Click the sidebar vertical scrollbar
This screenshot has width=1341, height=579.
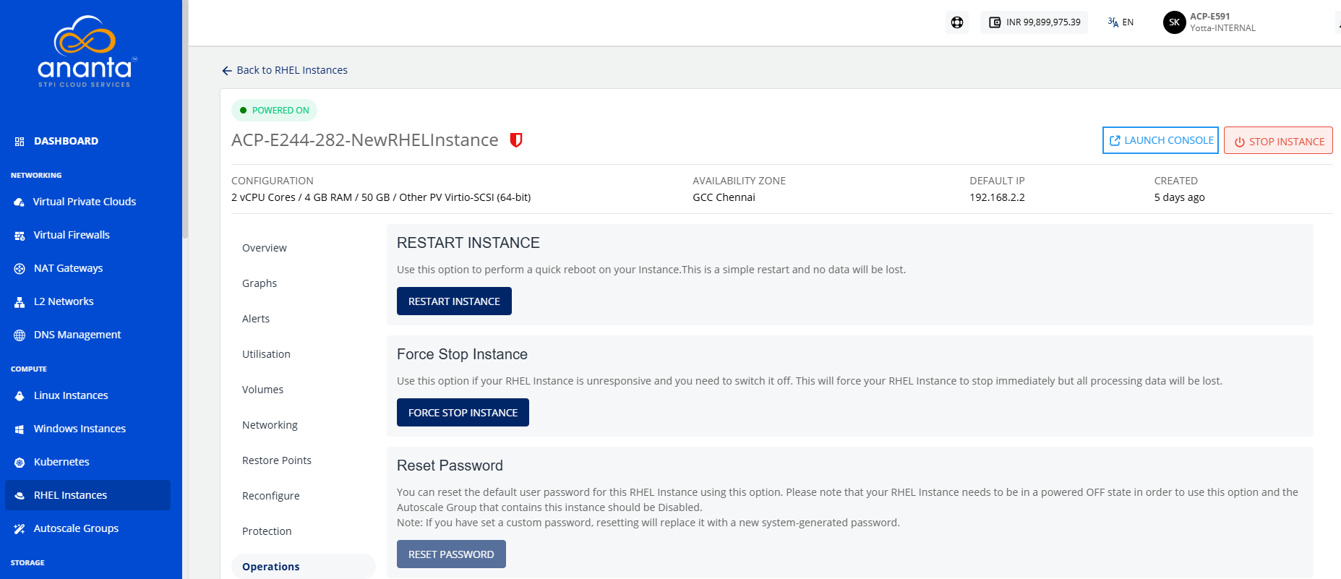pos(185,119)
